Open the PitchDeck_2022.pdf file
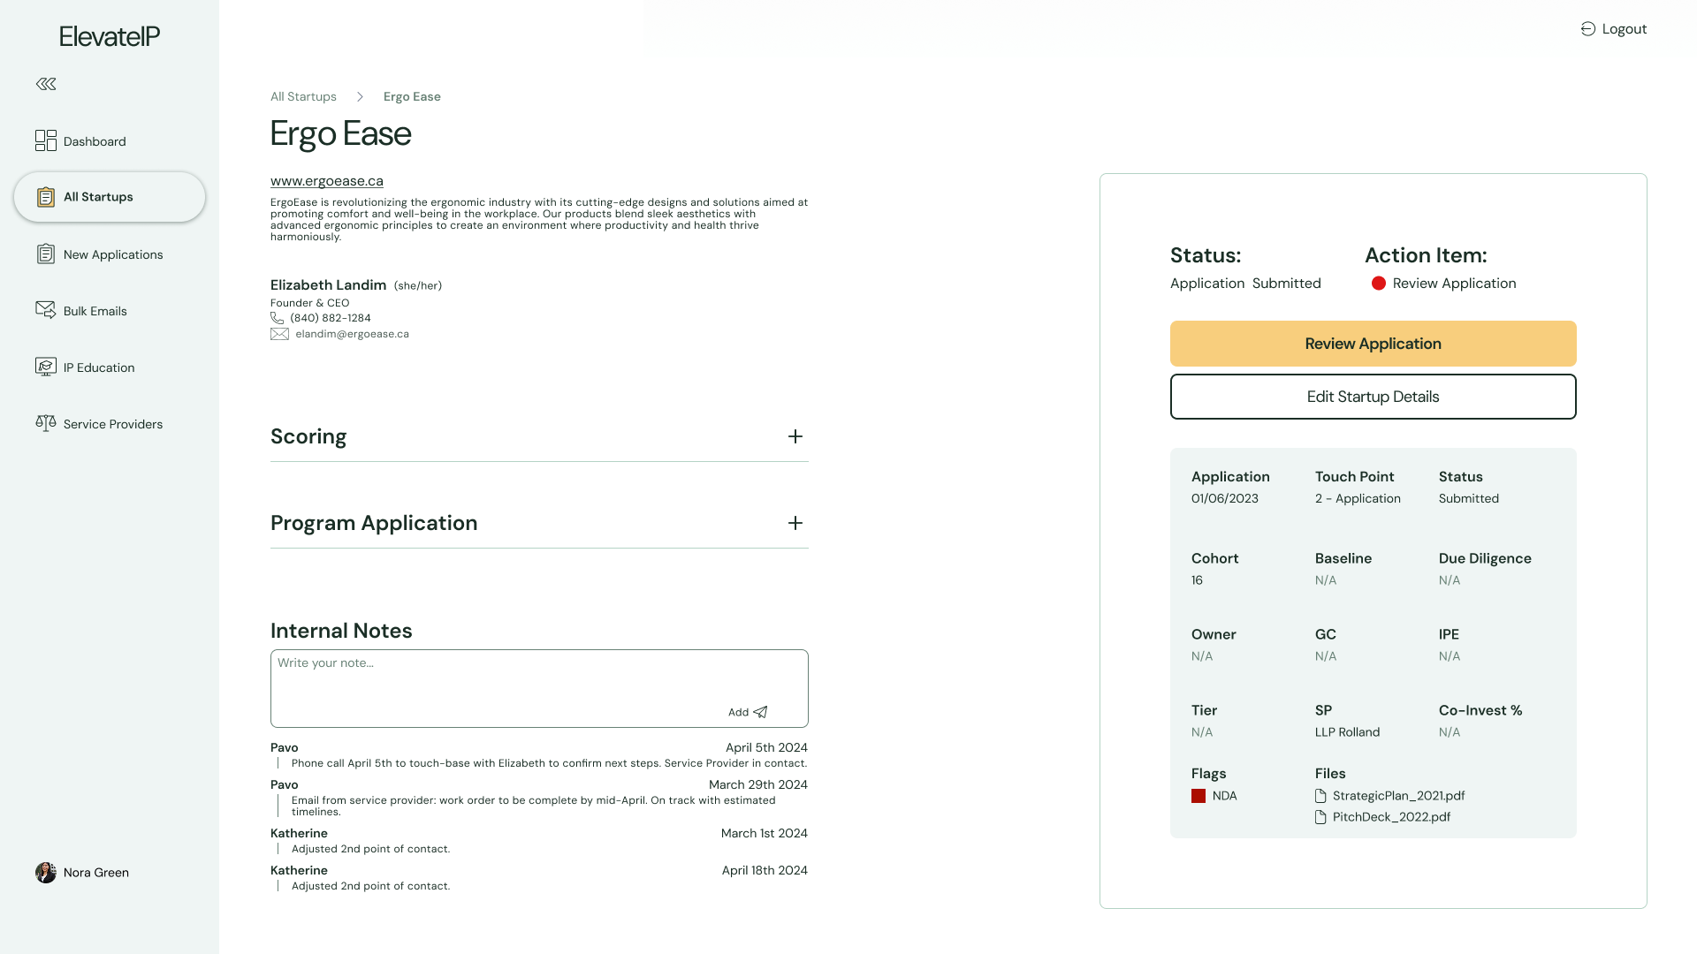1697x954 pixels. 1391,817
